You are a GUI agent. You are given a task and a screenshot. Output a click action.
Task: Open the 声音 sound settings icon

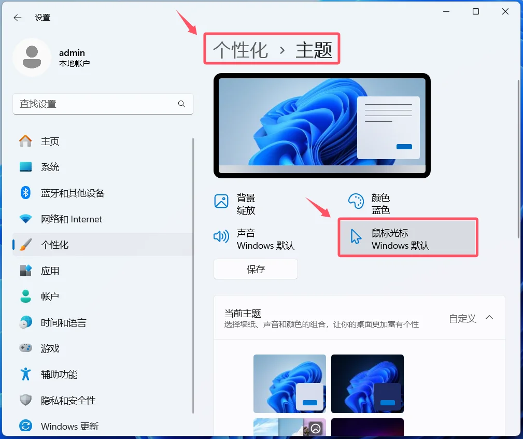pos(221,237)
